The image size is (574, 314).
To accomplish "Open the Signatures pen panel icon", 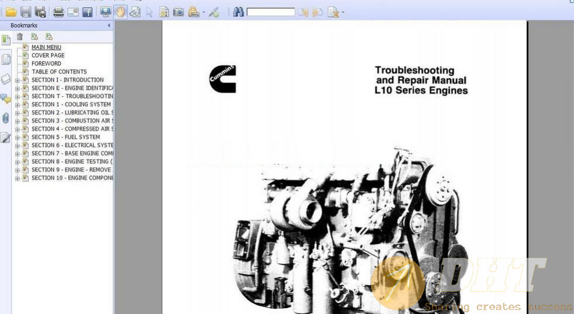I will pyautogui.click(x=6, y=137).
